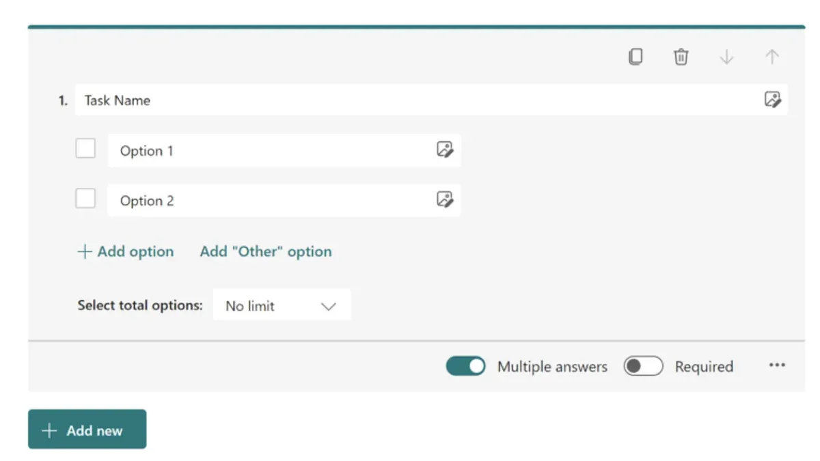Image resolution: width=820 pixels, height=461 pixels.
Task: Enable the Required toggle
Action: point(643,367)
